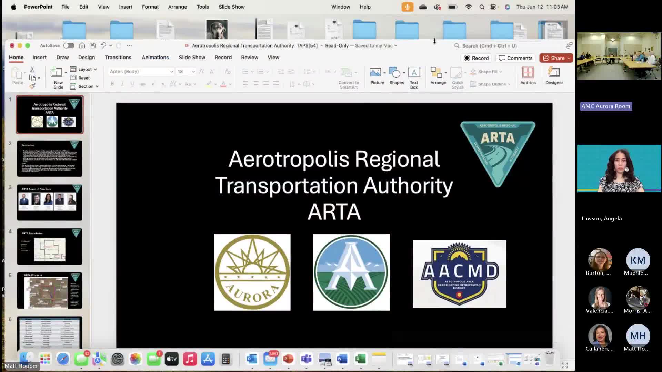This screenshot has width=662, height=372.
Task: Open the Designer pane
Action: [x=554, y=73]
